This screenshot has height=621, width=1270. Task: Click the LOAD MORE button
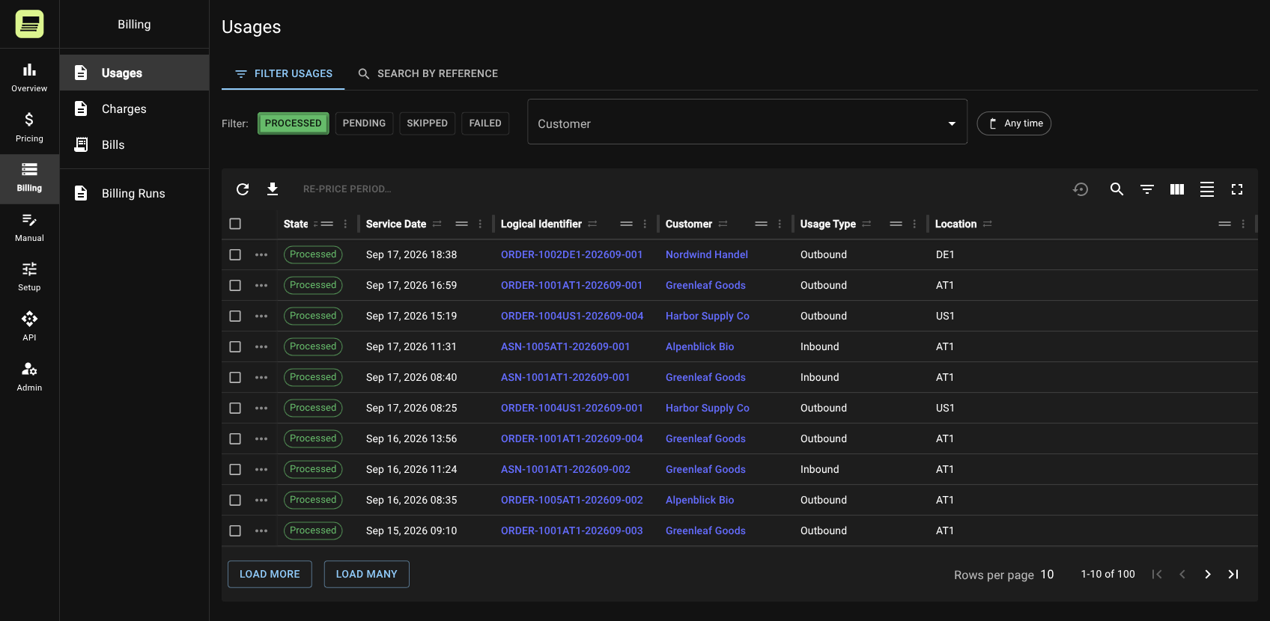tap(270, 574)
